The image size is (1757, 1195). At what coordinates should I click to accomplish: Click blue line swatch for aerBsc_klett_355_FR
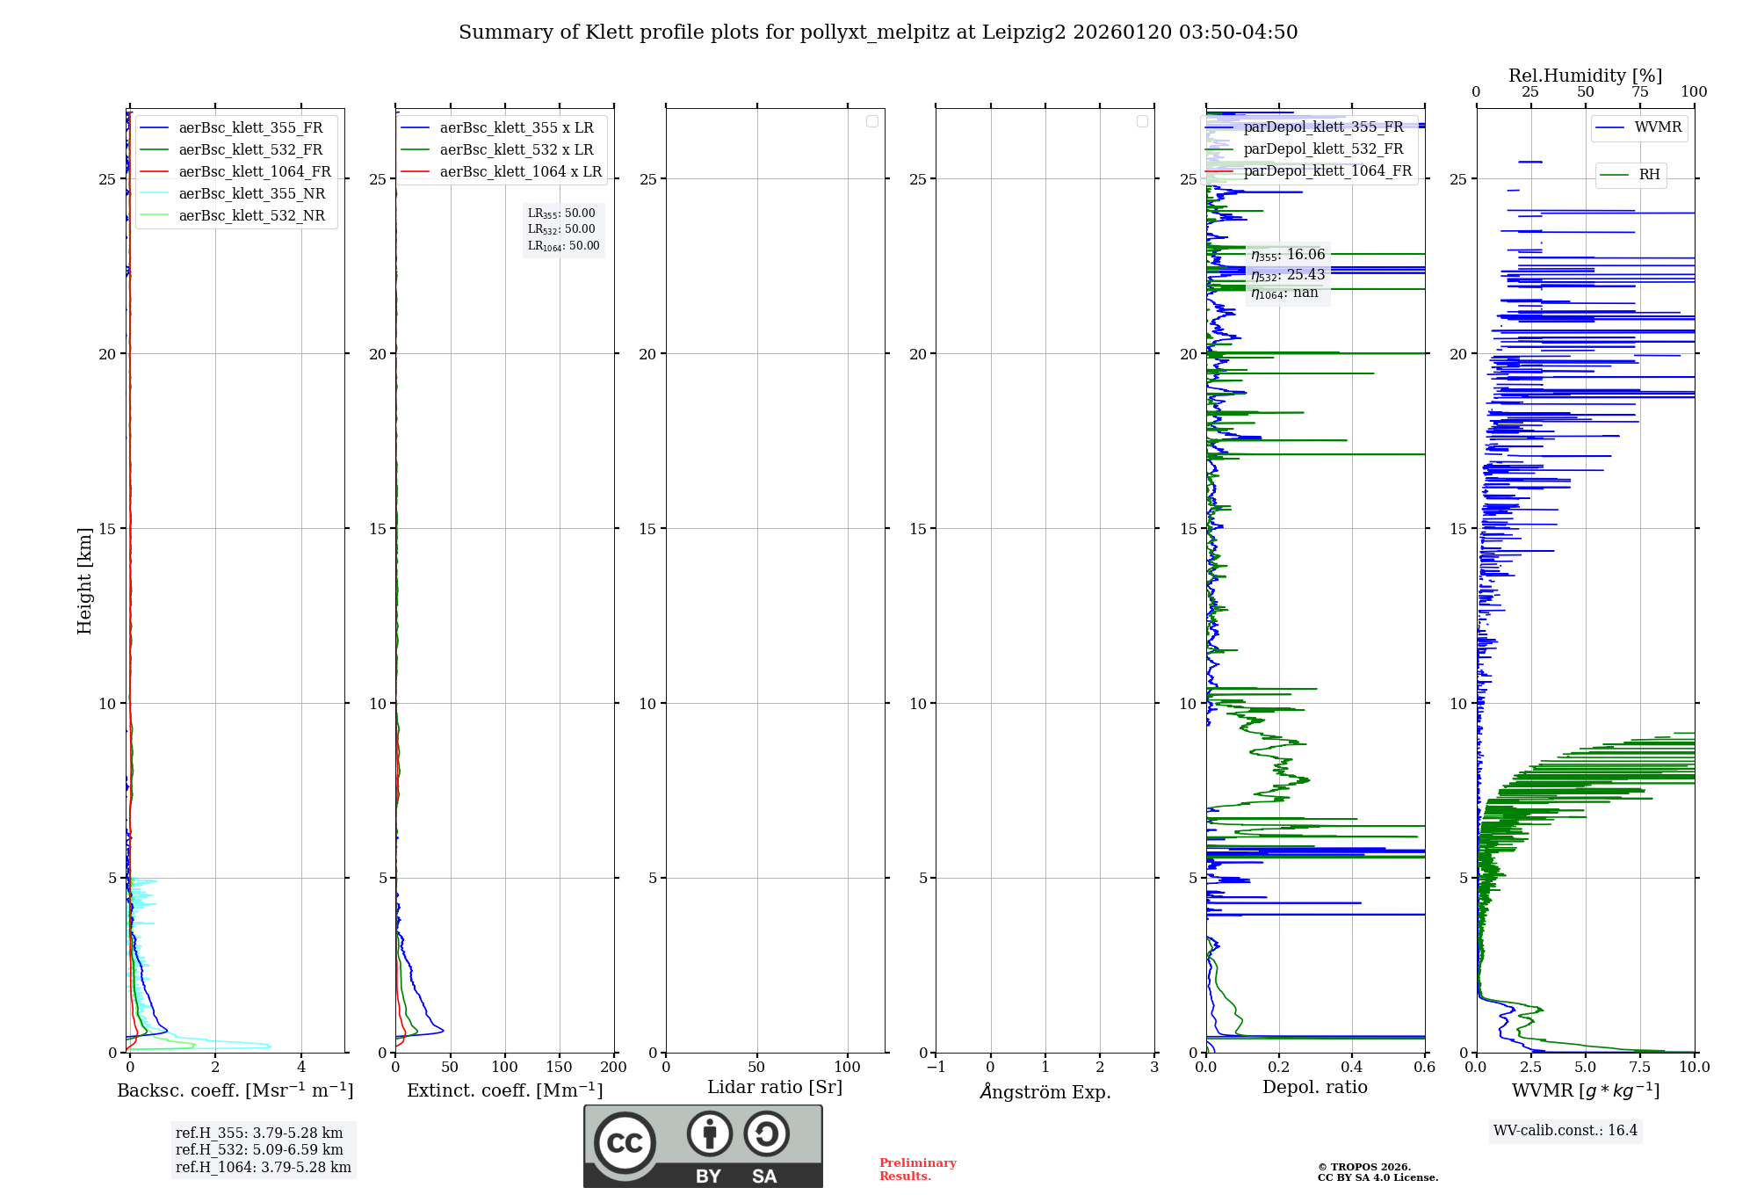[x=155, y=128]
